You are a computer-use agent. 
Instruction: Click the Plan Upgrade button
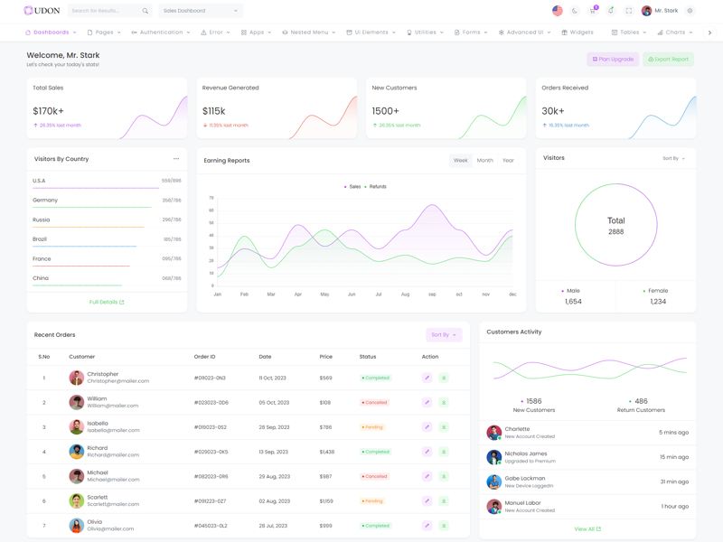pyautogui.click(x=613, y=60)
